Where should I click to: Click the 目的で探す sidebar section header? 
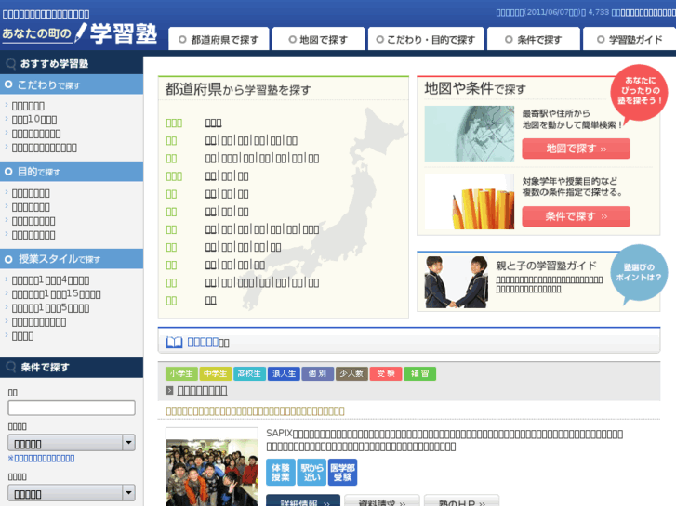tap(72, 172)
